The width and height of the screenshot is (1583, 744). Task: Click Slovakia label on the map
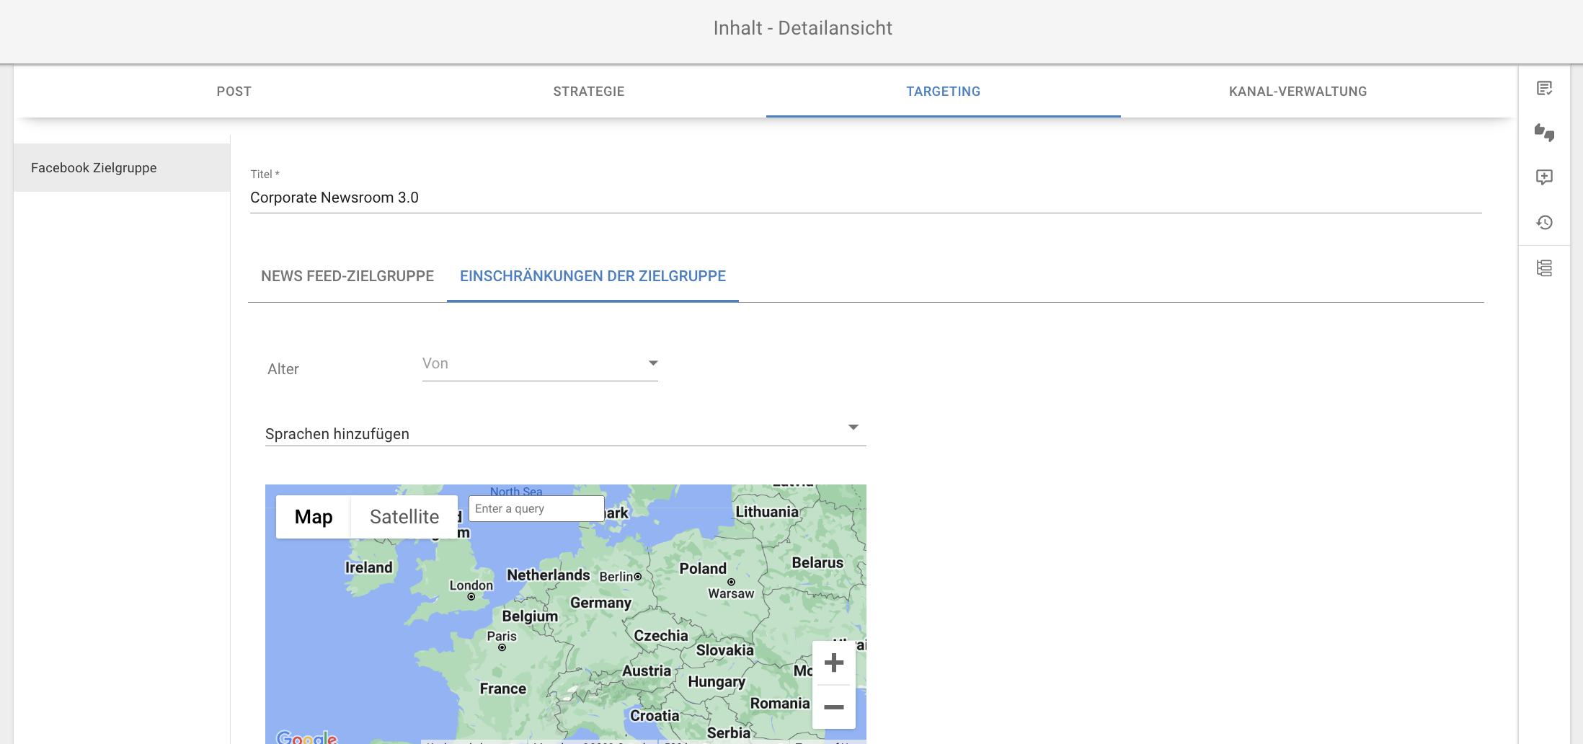coord(724,650)
